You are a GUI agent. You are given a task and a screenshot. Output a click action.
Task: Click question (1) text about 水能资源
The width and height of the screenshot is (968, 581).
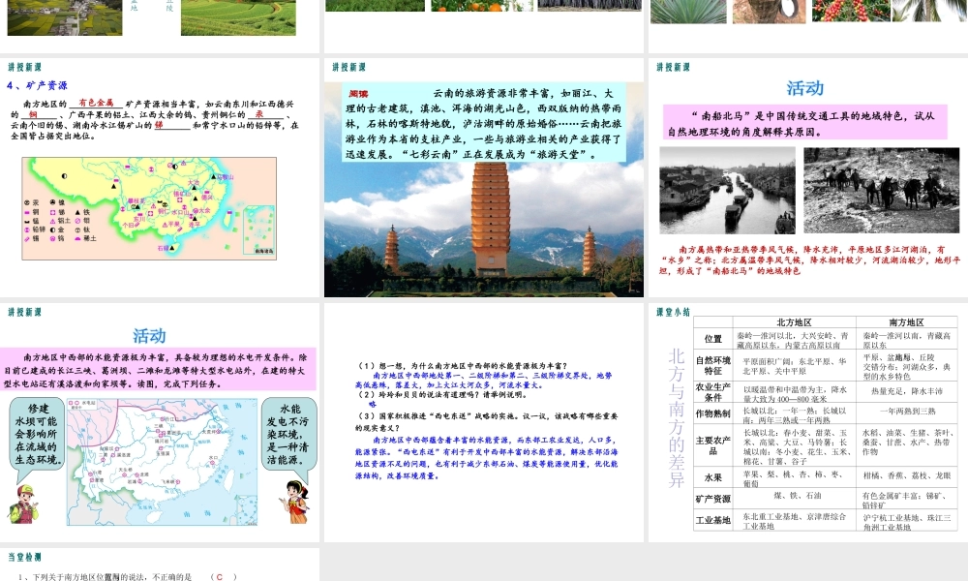(464, 365)
